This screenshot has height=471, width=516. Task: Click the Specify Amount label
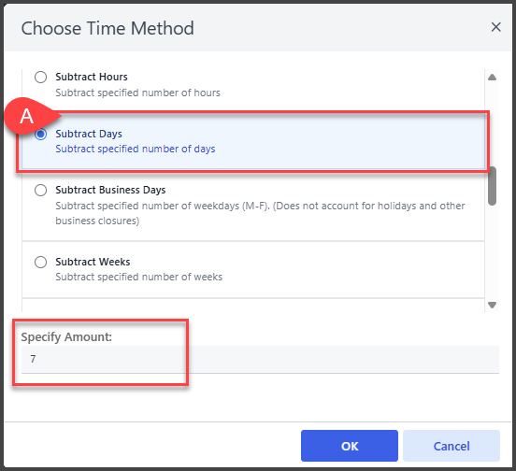tap(66, 337)
